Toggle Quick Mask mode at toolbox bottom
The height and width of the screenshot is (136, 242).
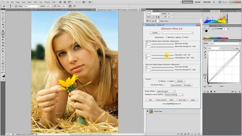pyautogui.click(x=3, y=79)
